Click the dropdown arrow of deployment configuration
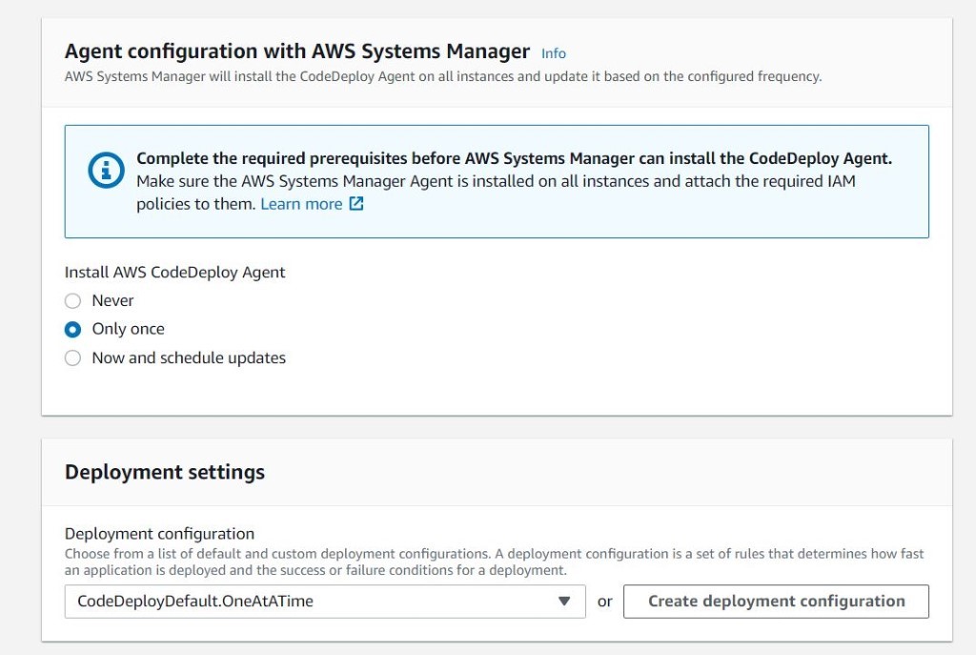 (564, 602)
